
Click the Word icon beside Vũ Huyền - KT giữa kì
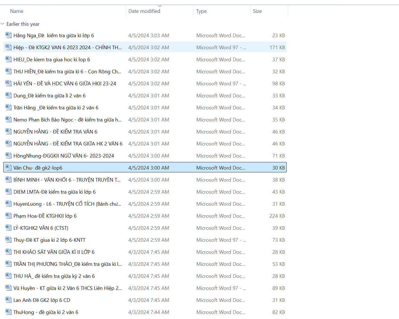(x=8, y=288)
